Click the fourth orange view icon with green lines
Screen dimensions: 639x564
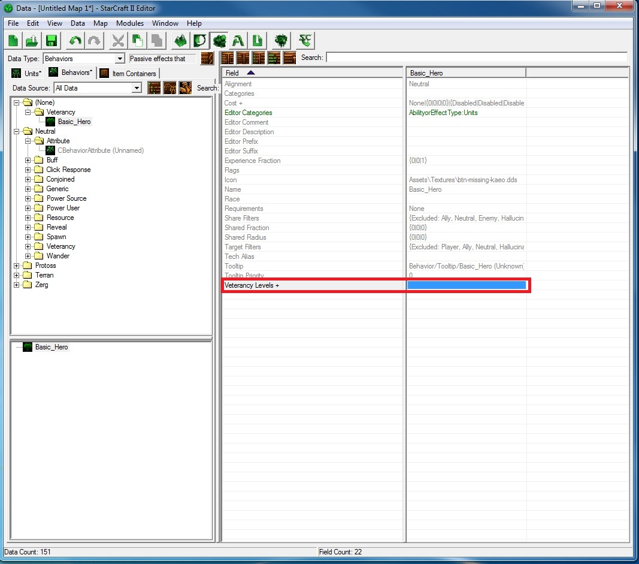[274, 58]
